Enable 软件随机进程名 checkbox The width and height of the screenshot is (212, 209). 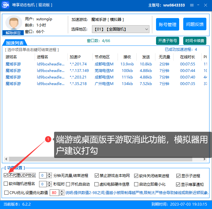point(6,183)
